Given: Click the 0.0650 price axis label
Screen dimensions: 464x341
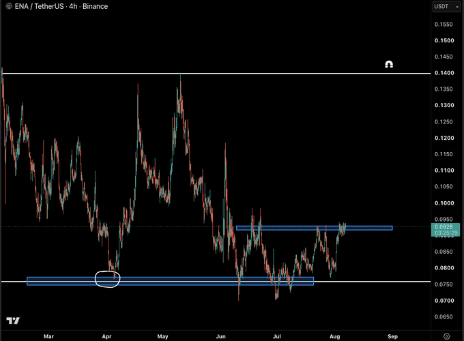Looking at the screenshot, I should coord(444,316).
